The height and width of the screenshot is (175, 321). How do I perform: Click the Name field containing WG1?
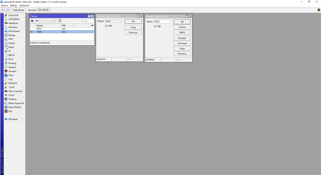click(x=162, y=21)
